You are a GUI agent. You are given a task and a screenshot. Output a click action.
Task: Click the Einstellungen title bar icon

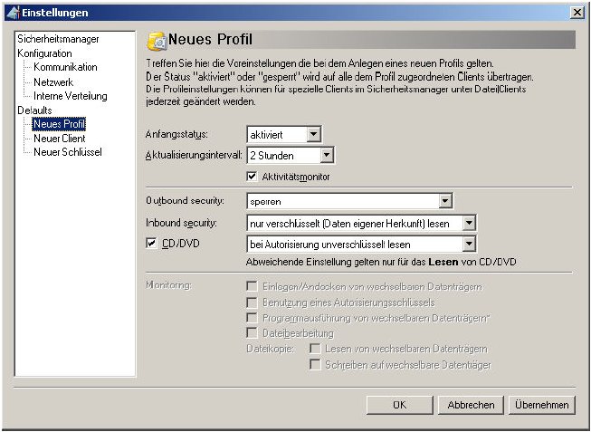pos(13,12)
